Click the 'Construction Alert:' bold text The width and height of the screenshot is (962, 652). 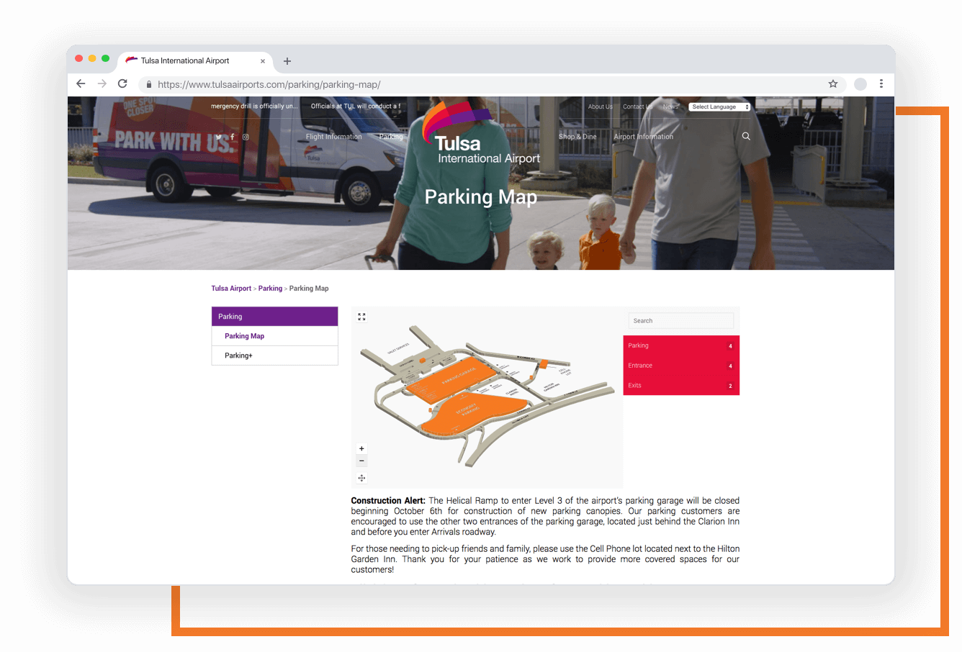pyautogui.click(x=388, y=501)
